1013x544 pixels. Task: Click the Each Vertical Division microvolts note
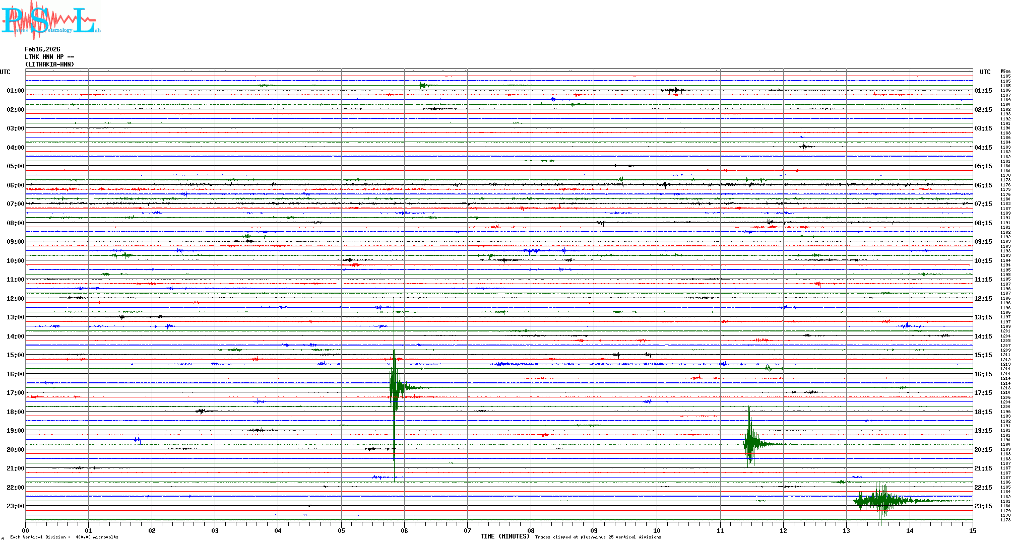coord(64,537)
